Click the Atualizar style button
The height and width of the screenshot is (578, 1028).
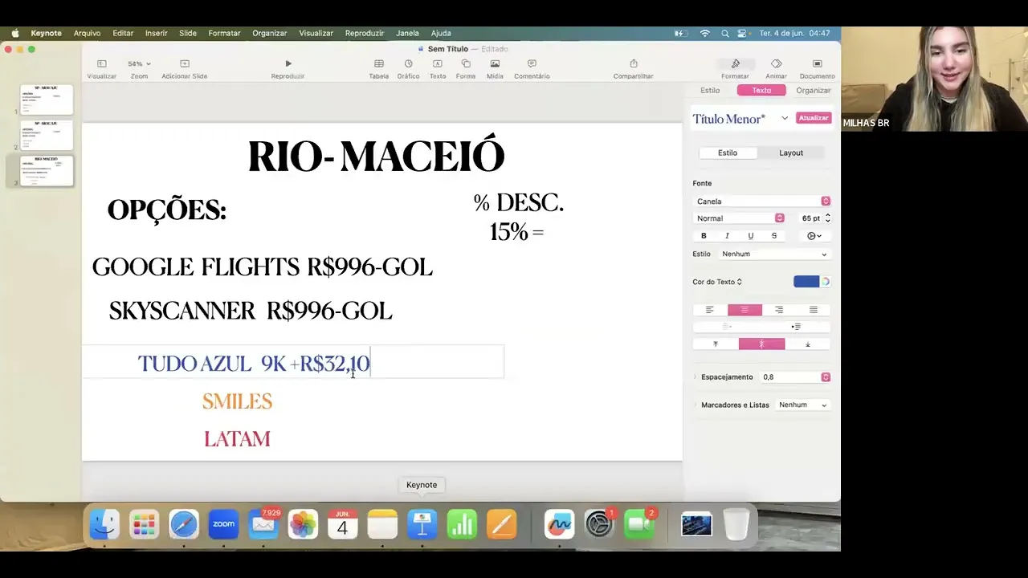[813, 118]
